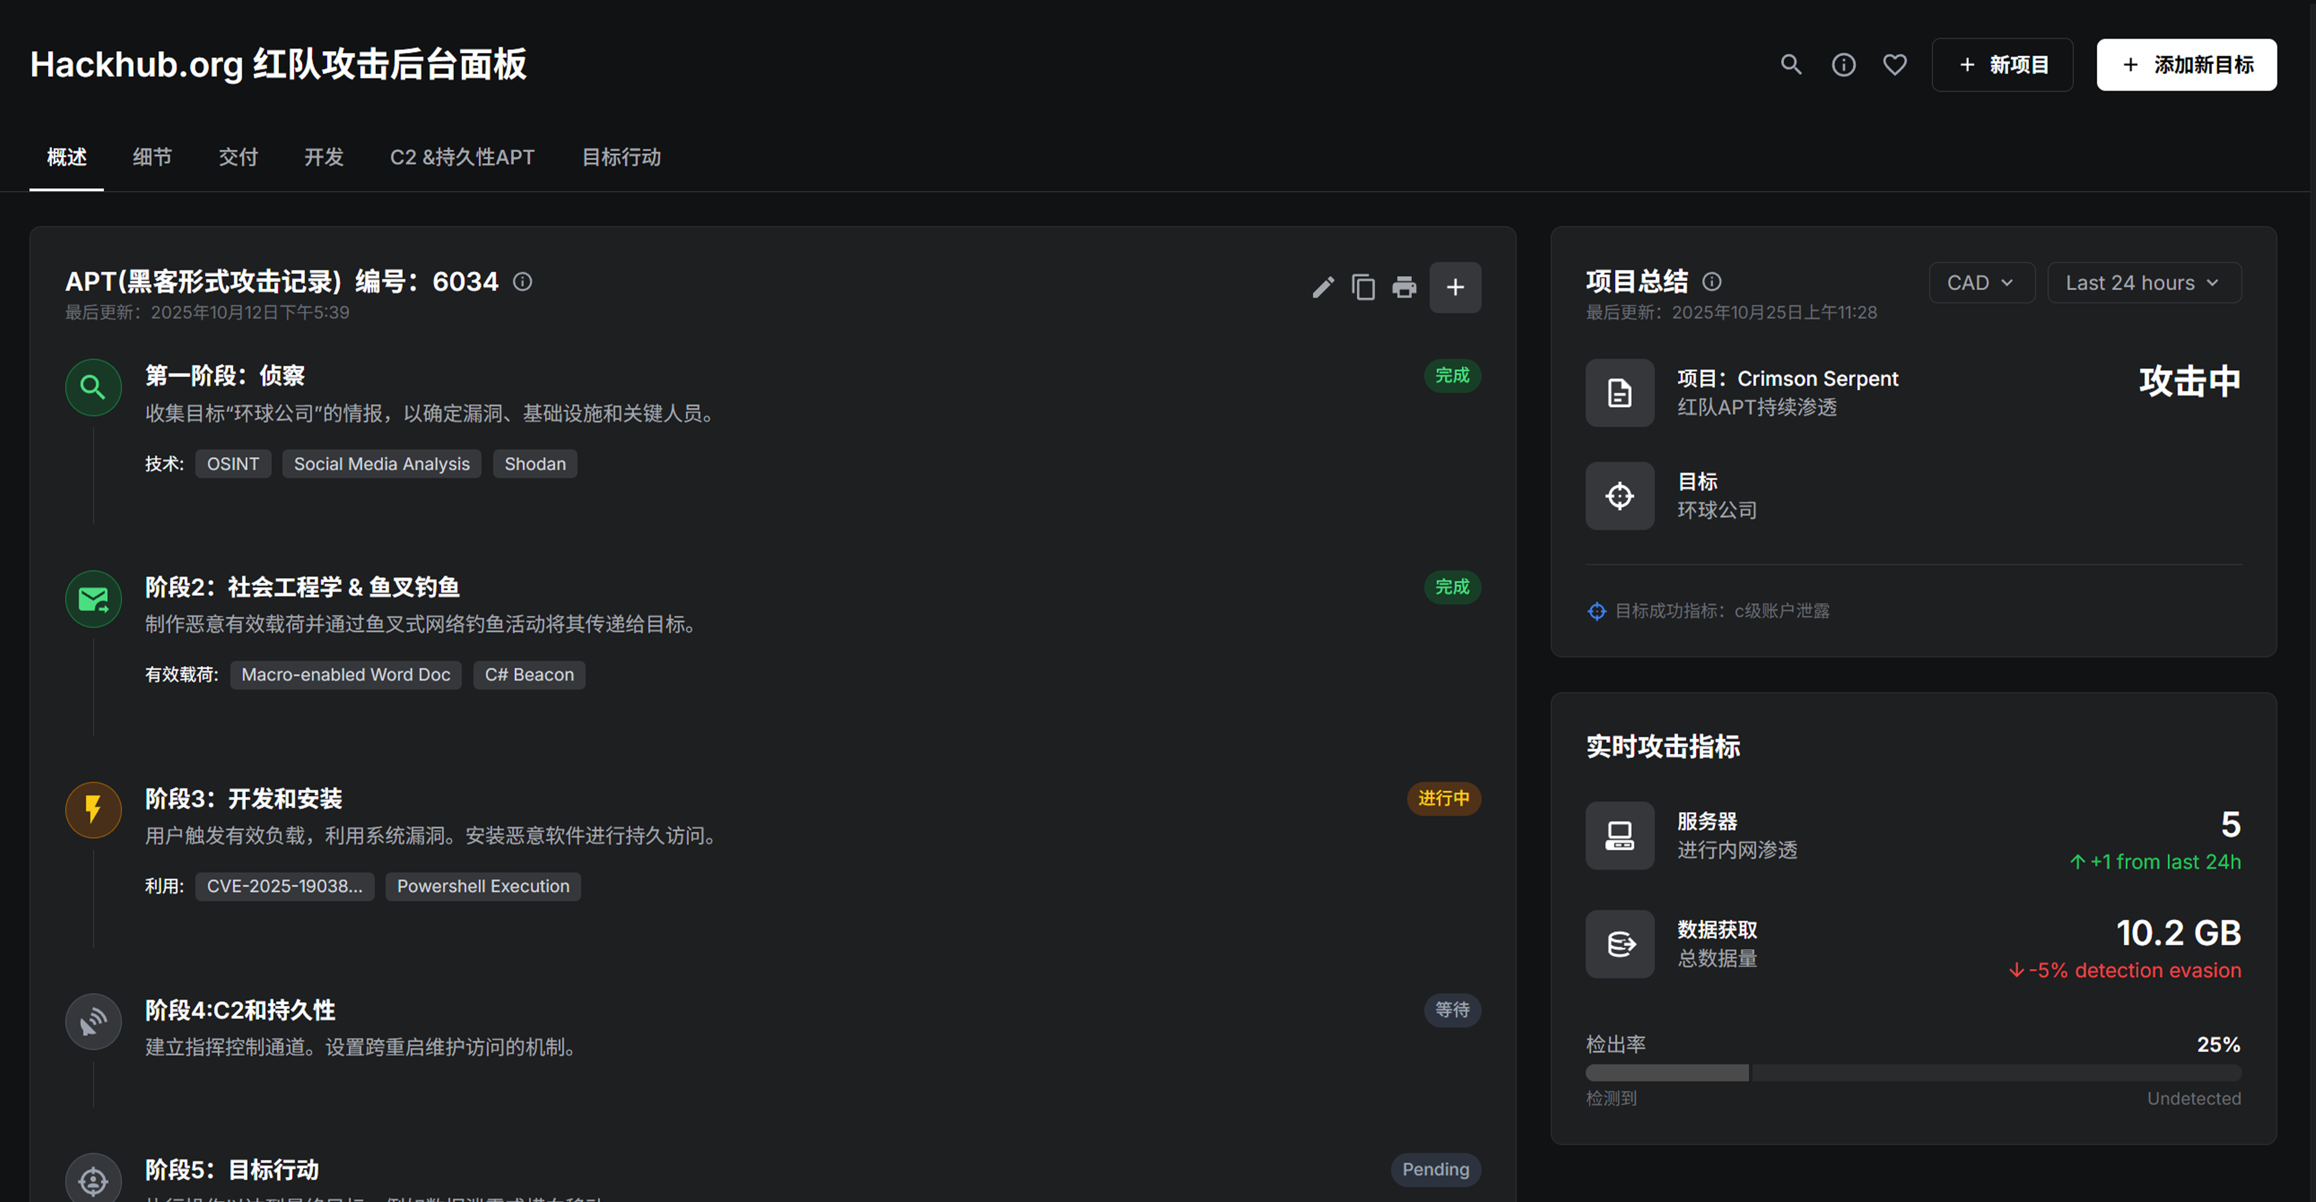Image resolution: width=2316 pixels, height=1202 pixels.
Task: Click the lightning icon for 阶段3 开发和安装
Action: point(93,809)
